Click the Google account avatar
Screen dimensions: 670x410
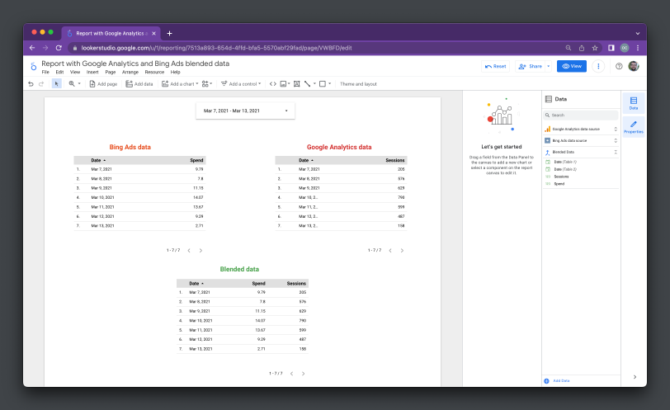634,66
